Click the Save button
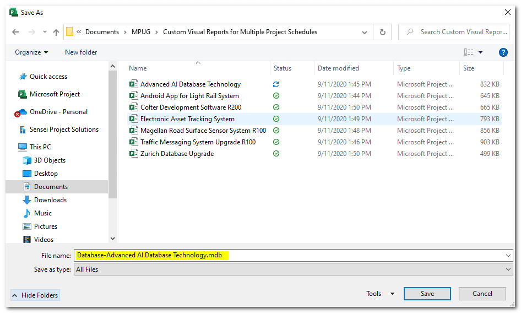Image resolution: width=521 pixels, height=313 pixels. tap(427, 294)
